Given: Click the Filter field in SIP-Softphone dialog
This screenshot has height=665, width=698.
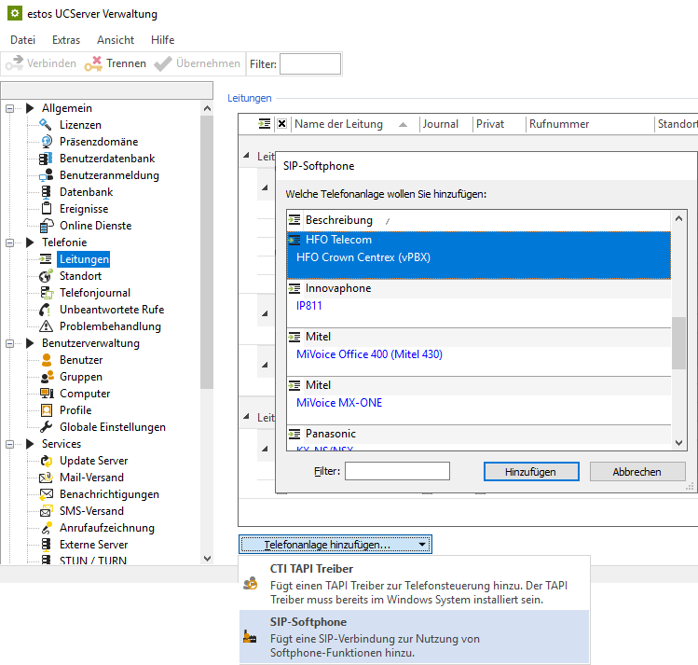Looking at the screenshot, I should click(x=397, y=472).
